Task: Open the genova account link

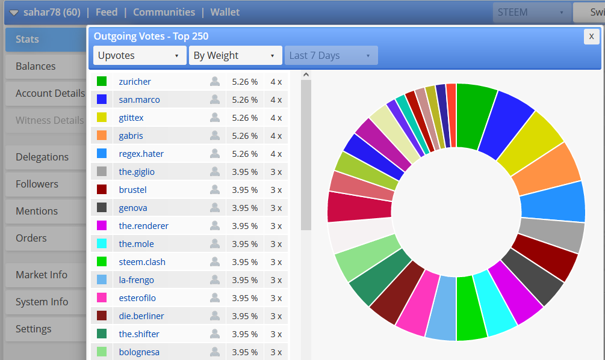Action: tap(133, 208)
